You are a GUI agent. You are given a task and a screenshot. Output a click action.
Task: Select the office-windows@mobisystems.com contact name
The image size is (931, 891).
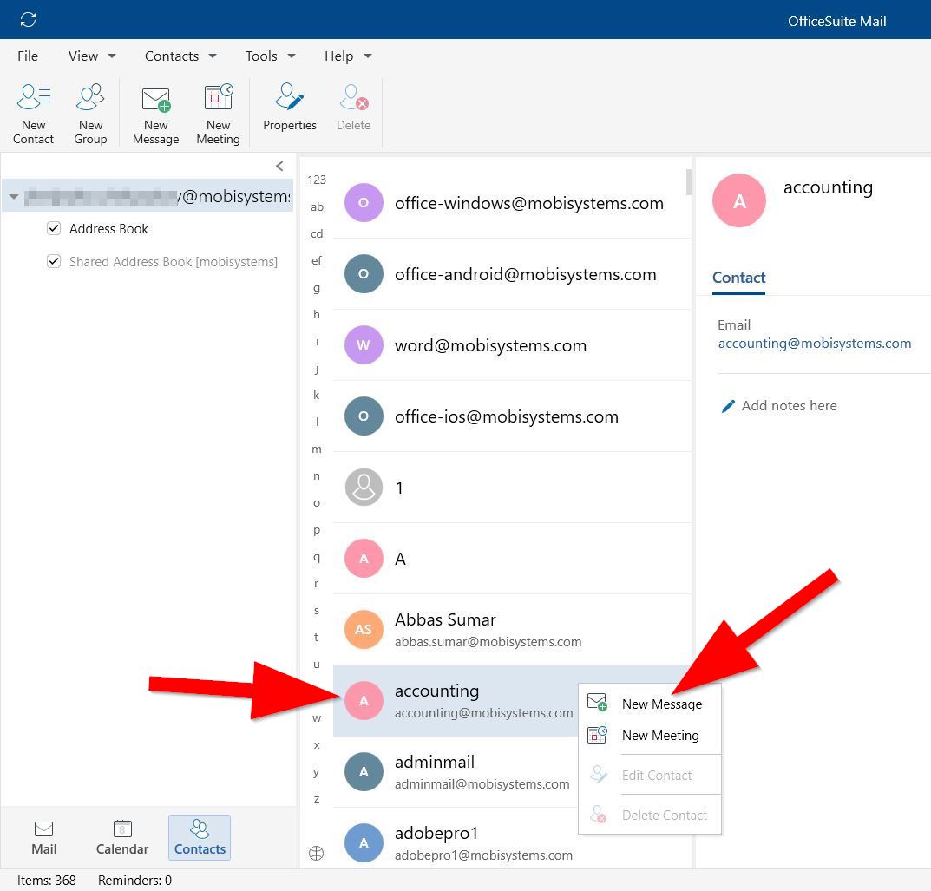pyautogui.click(x=529, y=203)
